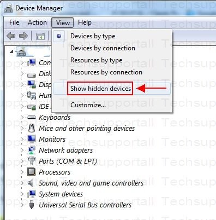This screenshot has height=220, width=216.
Task: Click the show/hide console tree toolbar icon
Action: pyautogui.click(x=40, y=36)
